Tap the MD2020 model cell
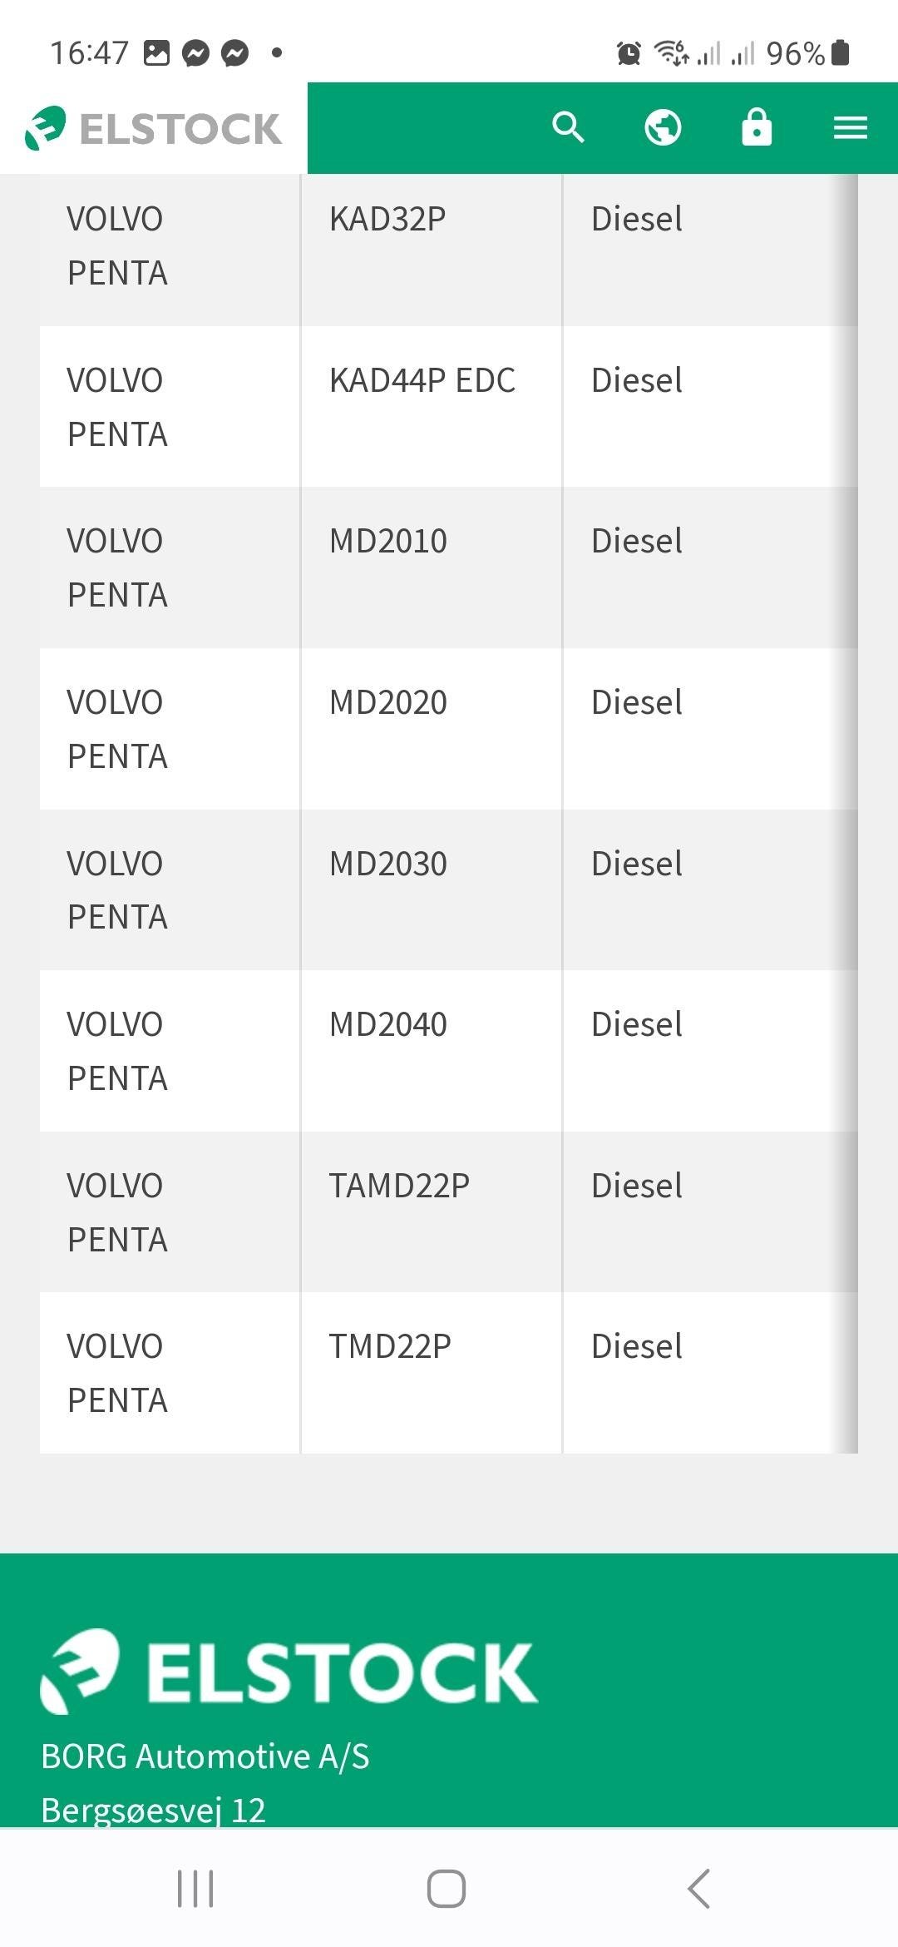The width and height of the screenshot is (898, 1947). tap(431, 729)
